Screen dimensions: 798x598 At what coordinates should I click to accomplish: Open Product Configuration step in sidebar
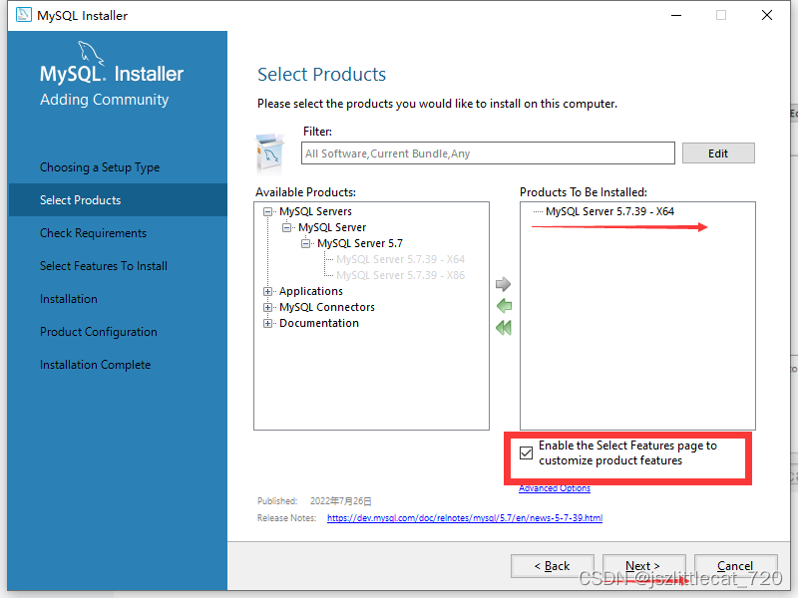pyautogui.click(x=98, y=332)
